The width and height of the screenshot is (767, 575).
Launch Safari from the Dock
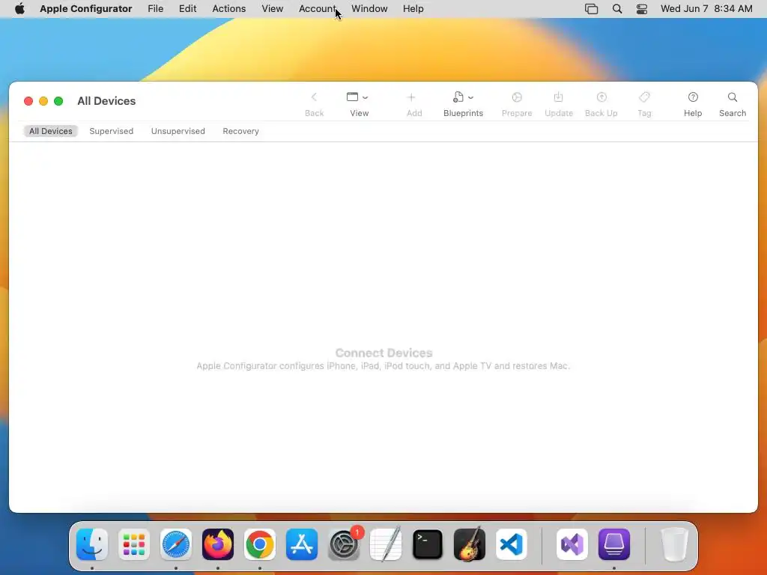tap(176, 544)
